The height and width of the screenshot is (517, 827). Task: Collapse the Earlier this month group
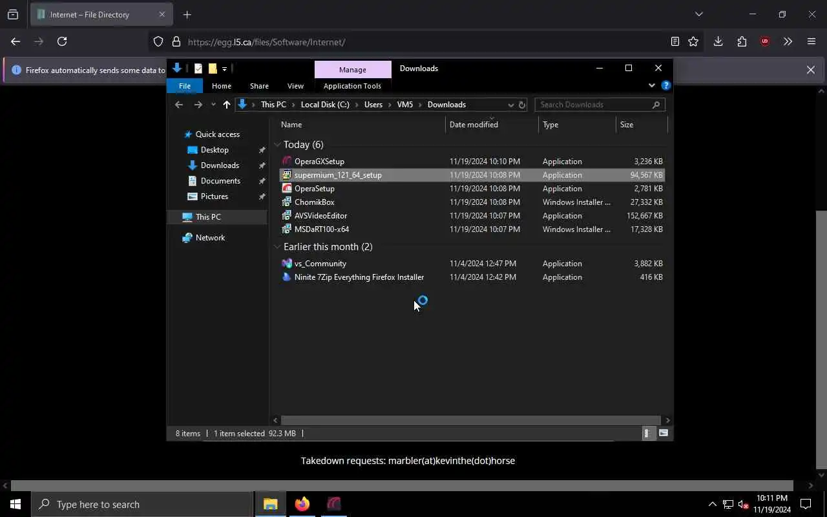277,247
